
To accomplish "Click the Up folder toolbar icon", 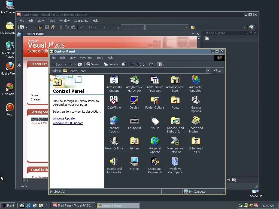I will point(80,64).
